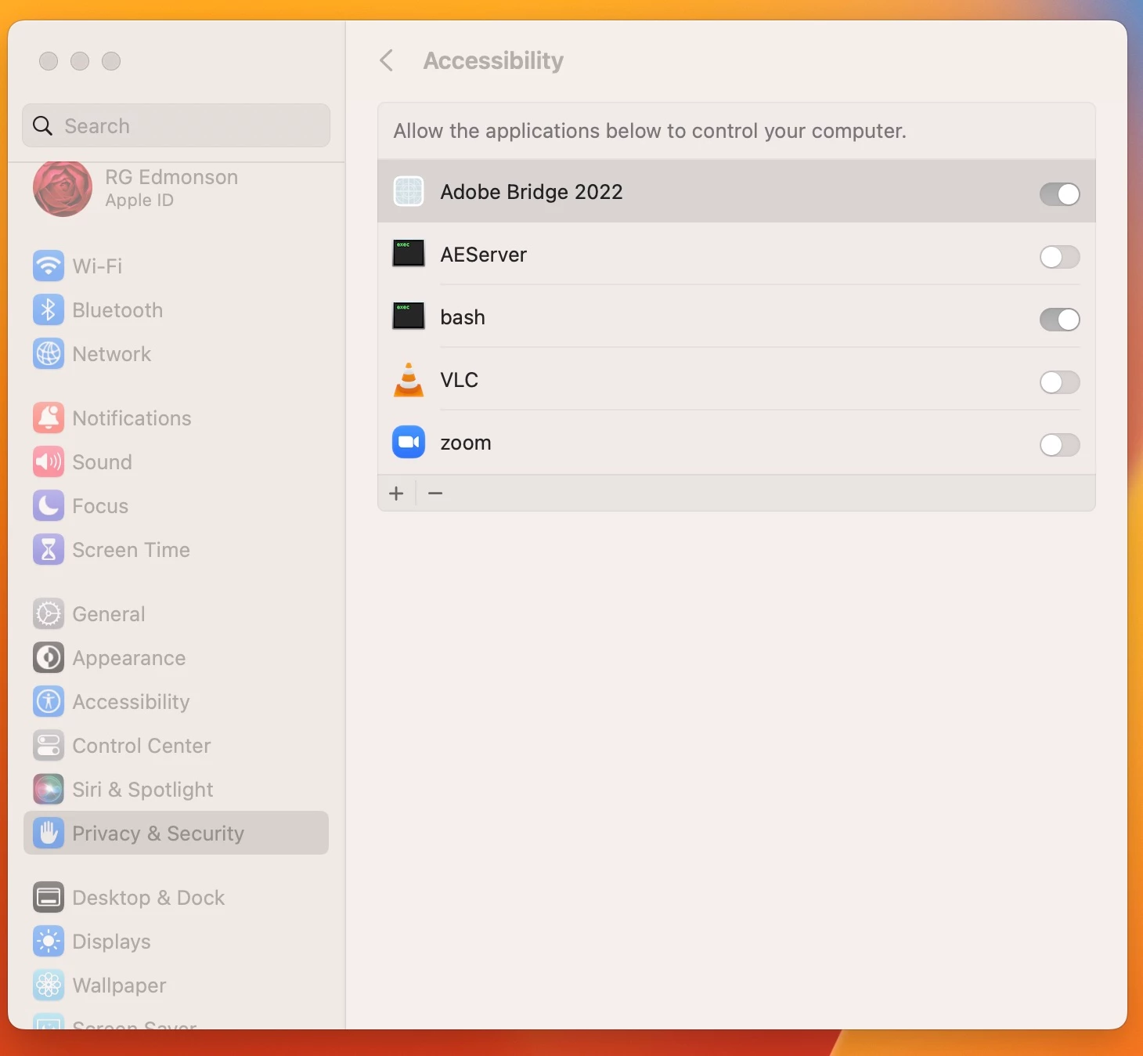The width and height of the screenshot is (1143, 1056).
Task: Click the Privacy & Security hand icon
Action: tap(49, 834)
